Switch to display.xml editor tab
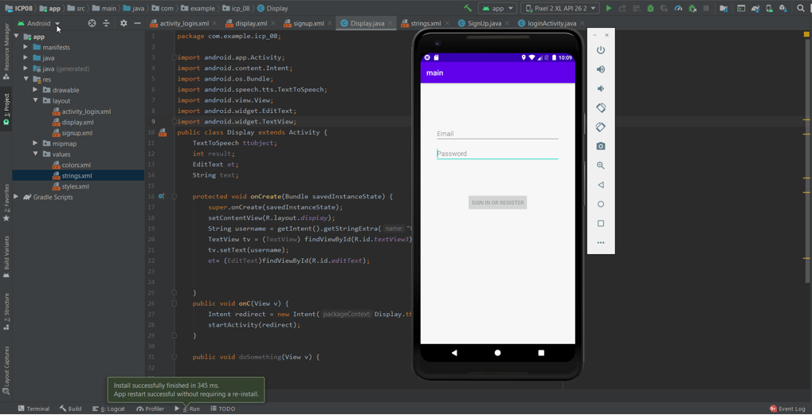 click(x=251, y=24)
